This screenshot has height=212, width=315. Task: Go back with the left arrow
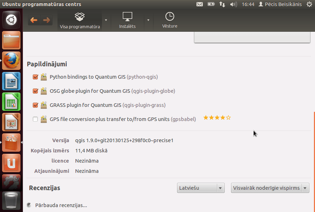(x=34, y=20)
